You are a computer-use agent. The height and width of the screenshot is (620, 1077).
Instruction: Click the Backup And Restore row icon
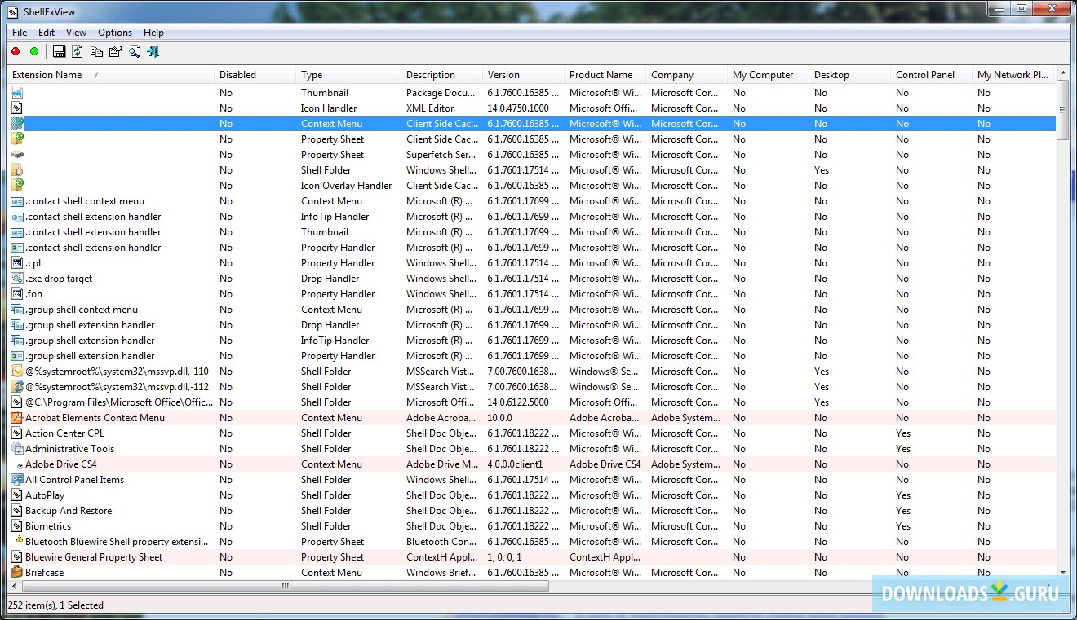pyautogui.click(x=16, y=511)
